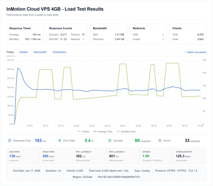Select the Success count 8,217
The image size is (213, 186).
click(64, 35)
